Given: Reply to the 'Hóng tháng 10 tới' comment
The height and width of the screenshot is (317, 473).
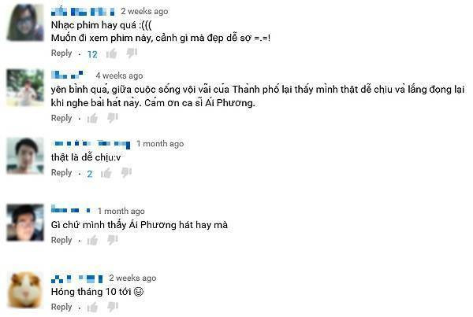Looking at the screenshot, I should click(x=61, y=307).
